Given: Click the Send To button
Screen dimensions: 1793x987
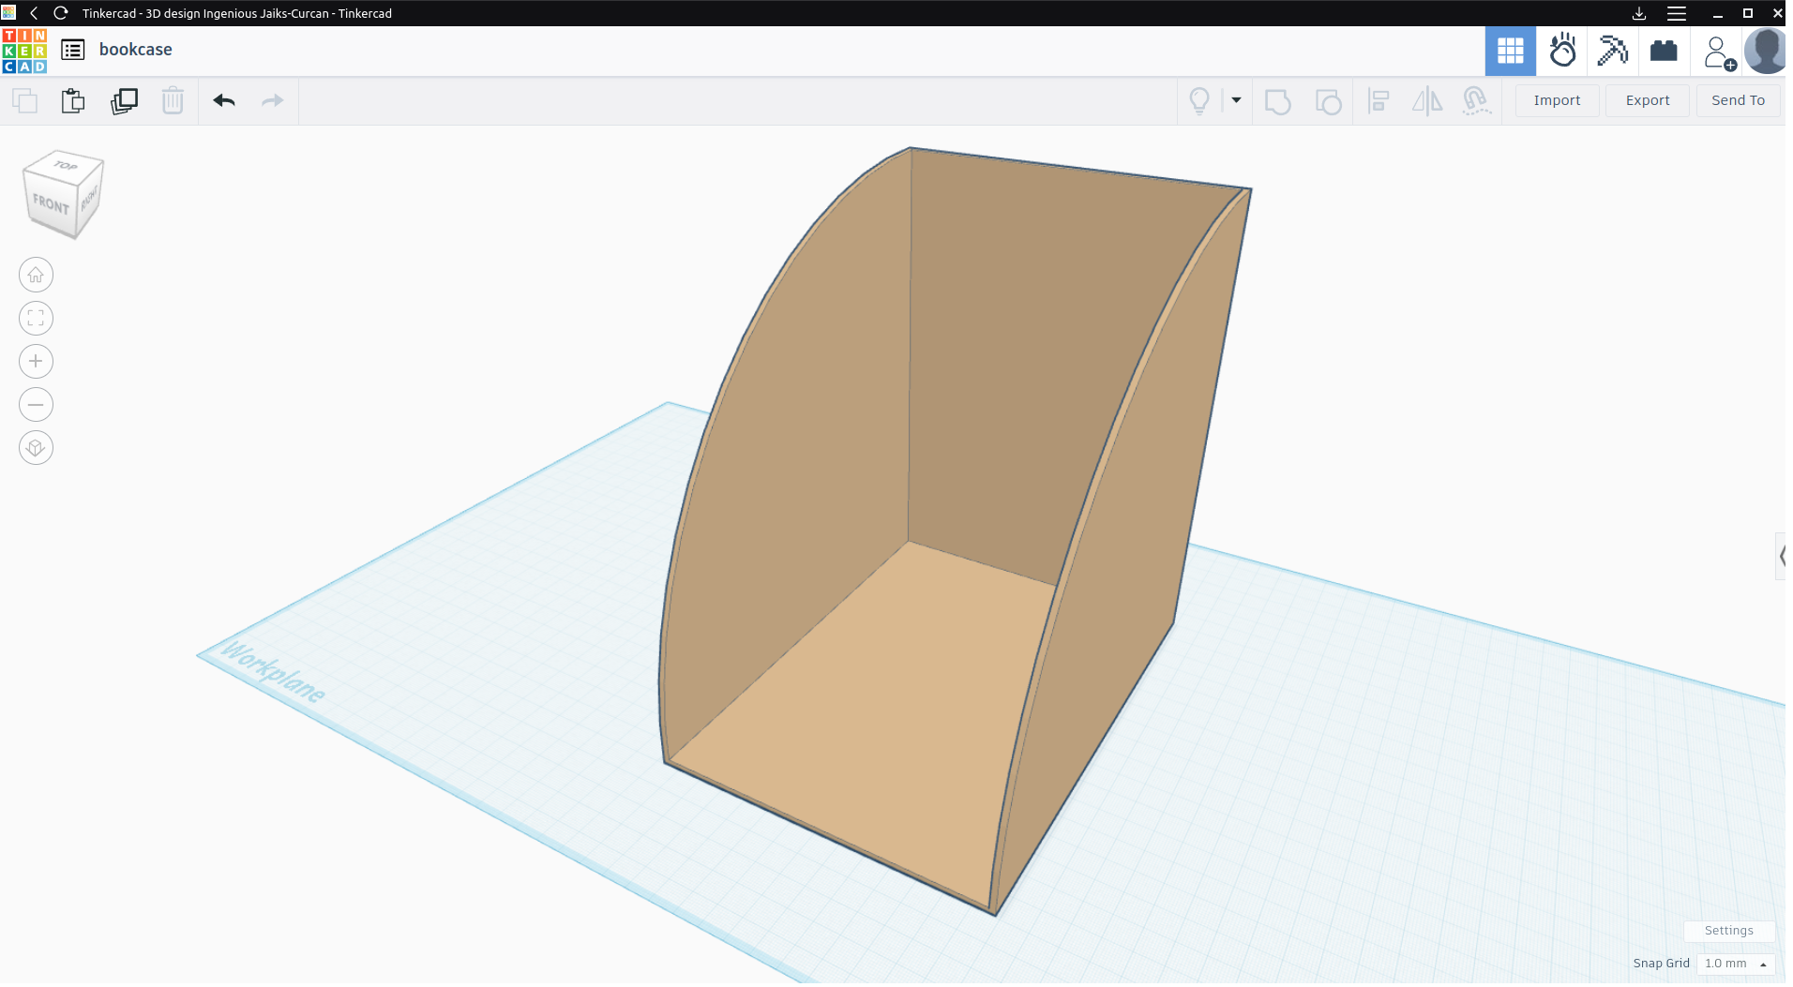Looking at the screenshot, I should coord(1738,100).
